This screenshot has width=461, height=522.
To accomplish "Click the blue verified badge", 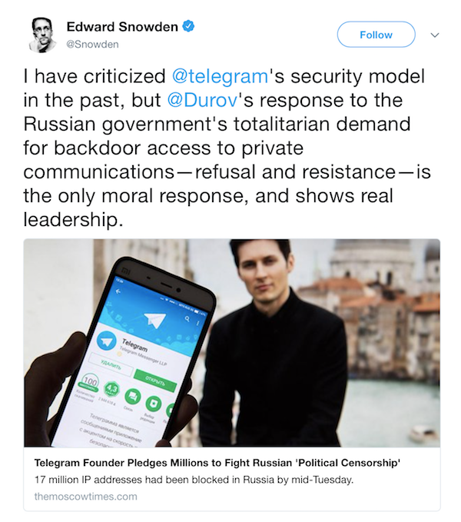I will (x=188, y=26).
